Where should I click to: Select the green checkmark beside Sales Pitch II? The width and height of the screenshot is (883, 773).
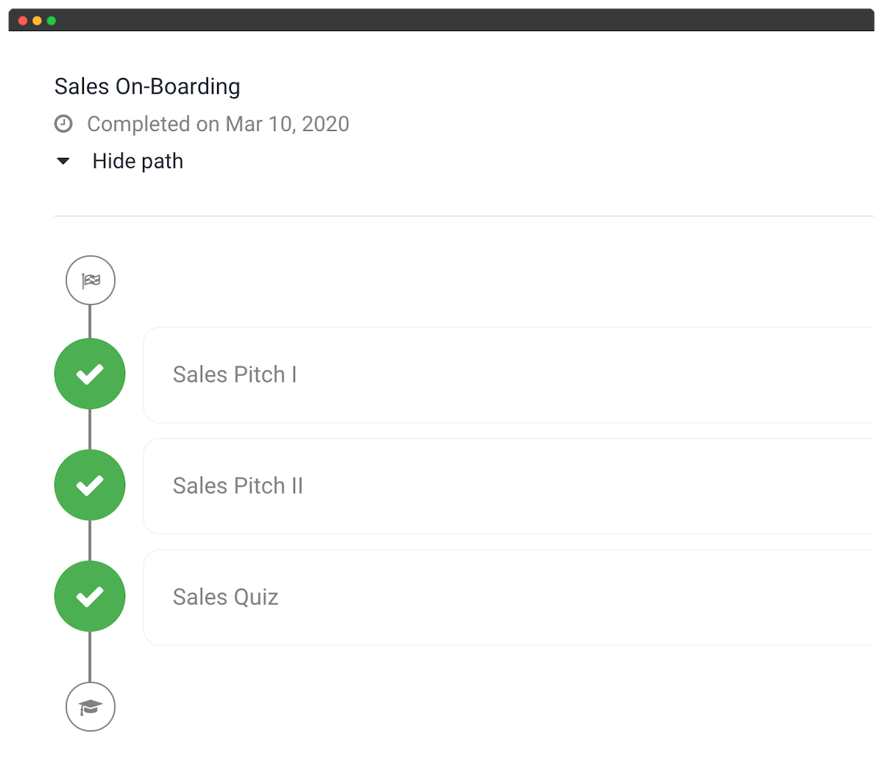click(90, 485)
